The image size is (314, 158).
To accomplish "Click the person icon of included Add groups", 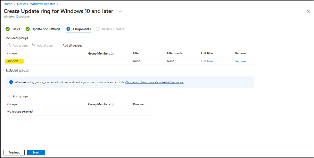I will 9,45.
